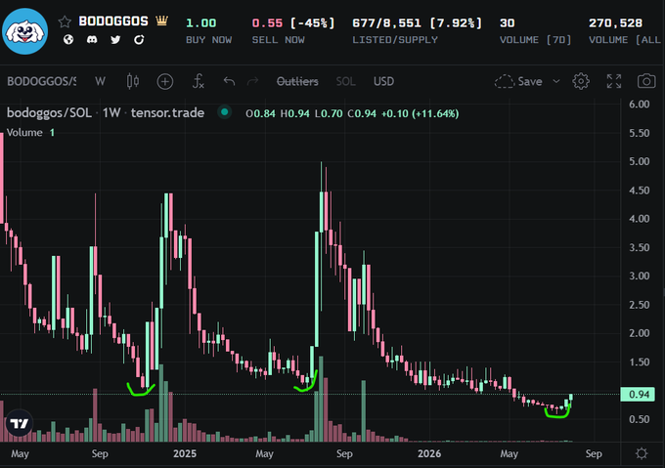Viewport: 665px width, 468px height.
Task: Click the crown badge next to BODOGGOS
Action: (x=161, y=21)
